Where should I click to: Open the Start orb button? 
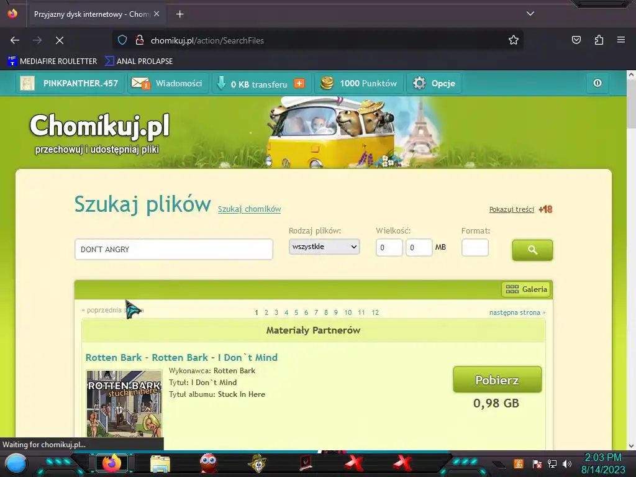click(x=17, y=463)
